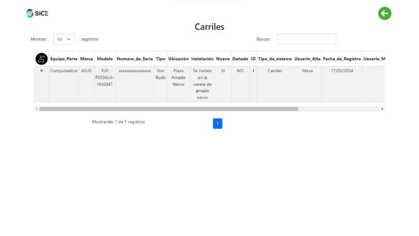Sort by Equipo_Parte column header
Screen dimensions: 419x236
pos(64,59)
